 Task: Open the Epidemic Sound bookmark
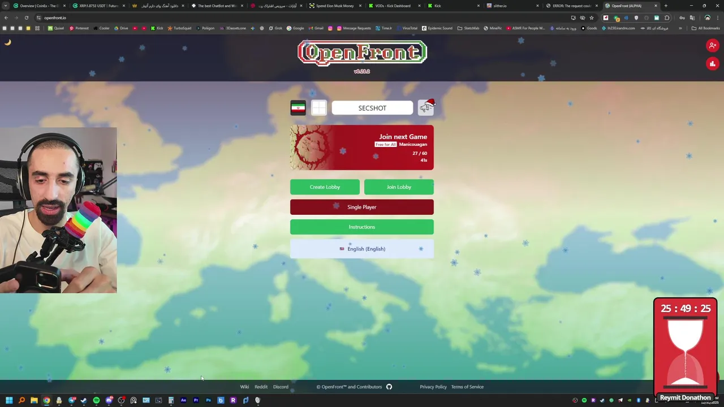[x=437, y=28]
